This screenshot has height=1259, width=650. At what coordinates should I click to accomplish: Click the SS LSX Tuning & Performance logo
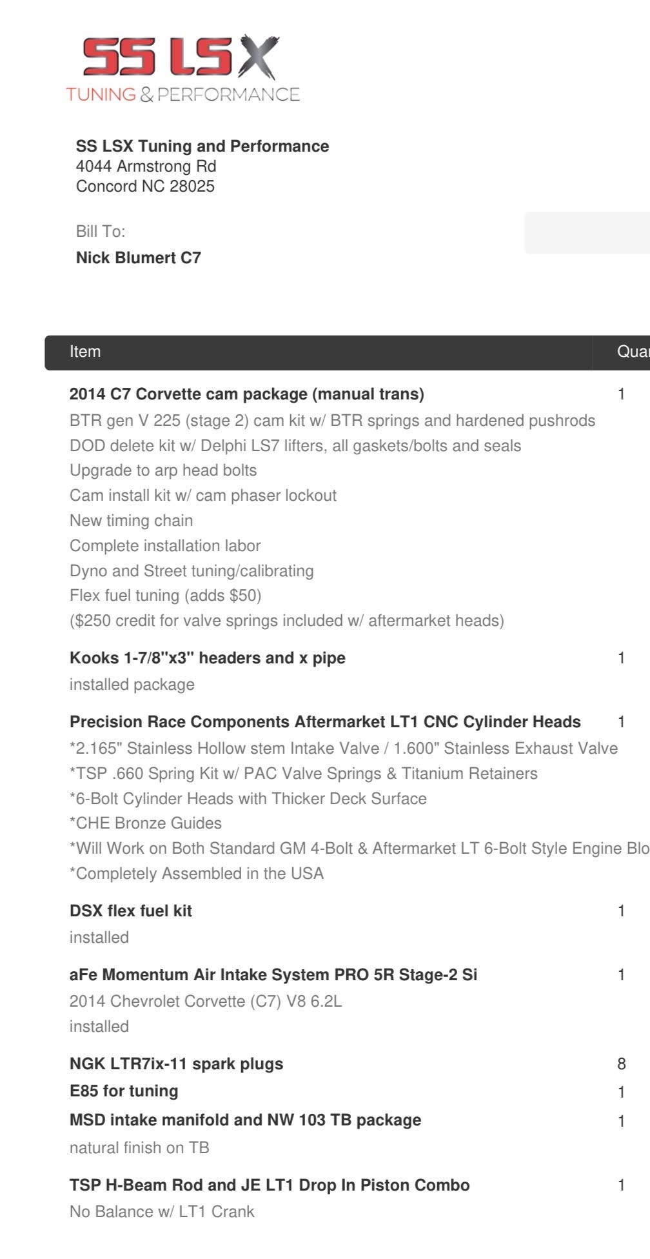[182, 69]
